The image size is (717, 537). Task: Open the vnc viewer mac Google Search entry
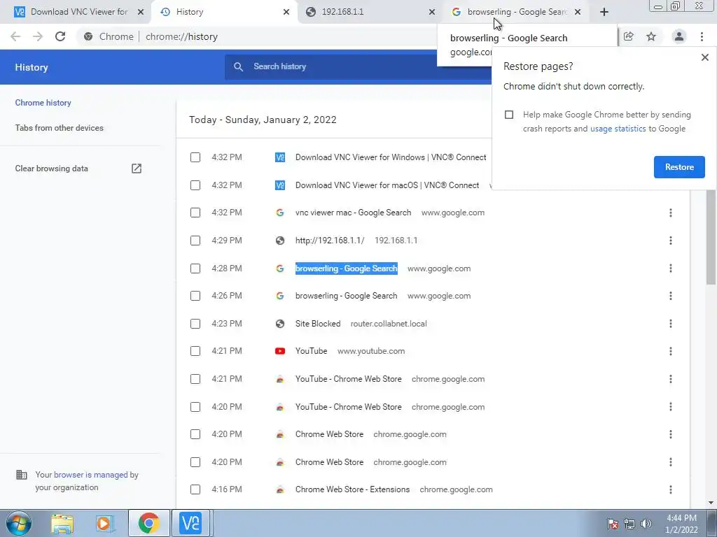pos(353,213)
